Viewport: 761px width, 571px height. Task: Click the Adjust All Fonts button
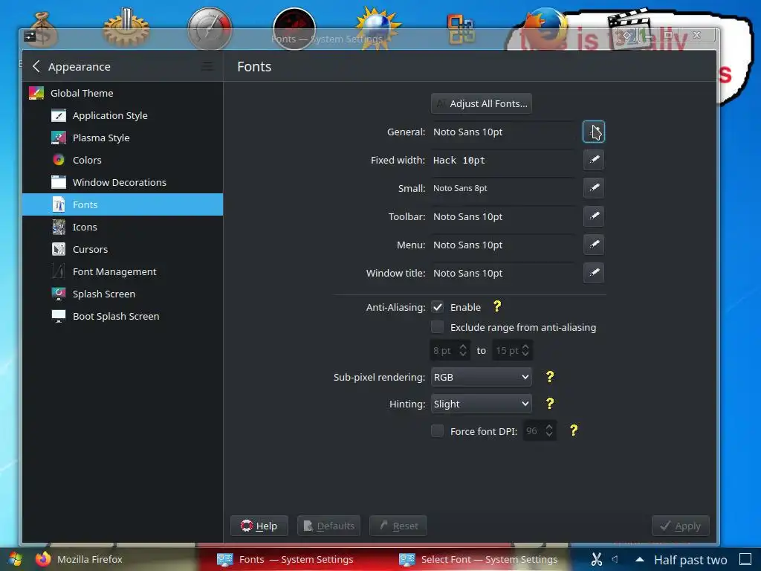pos(481,103)
